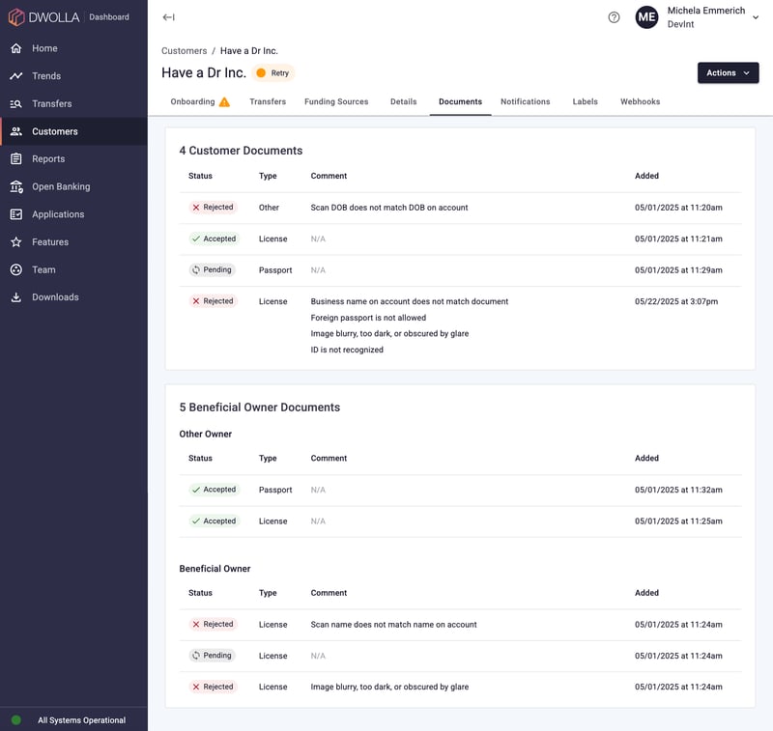The image size is (773, 731).
Task: Select the Features star icon
Action: [16, 242]
